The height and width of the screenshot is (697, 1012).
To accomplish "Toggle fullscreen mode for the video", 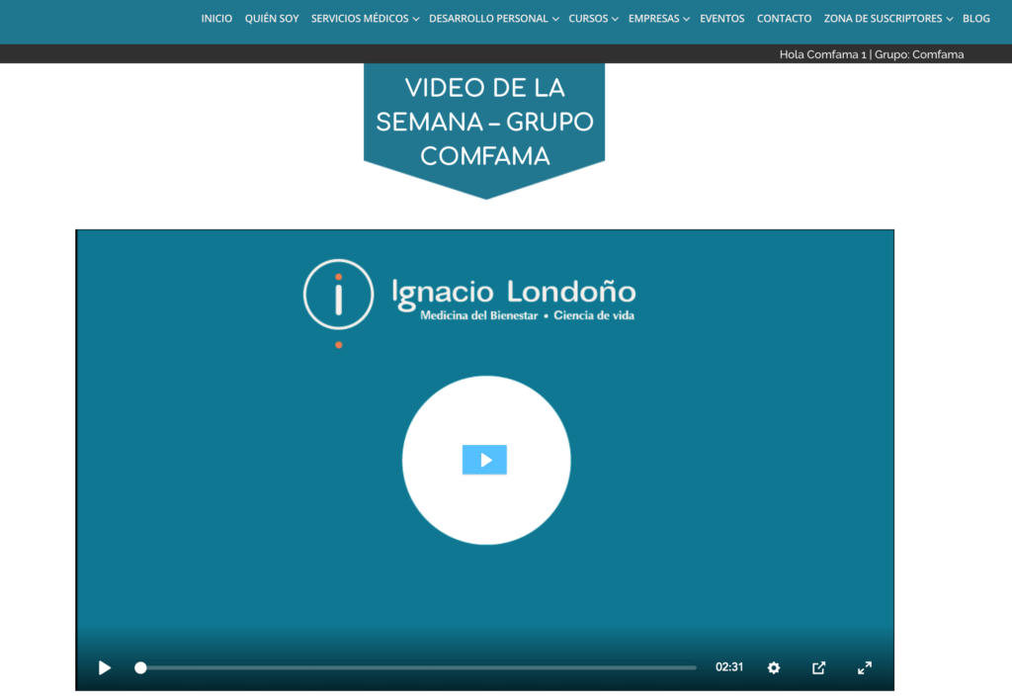I will (x=864, y=668).
